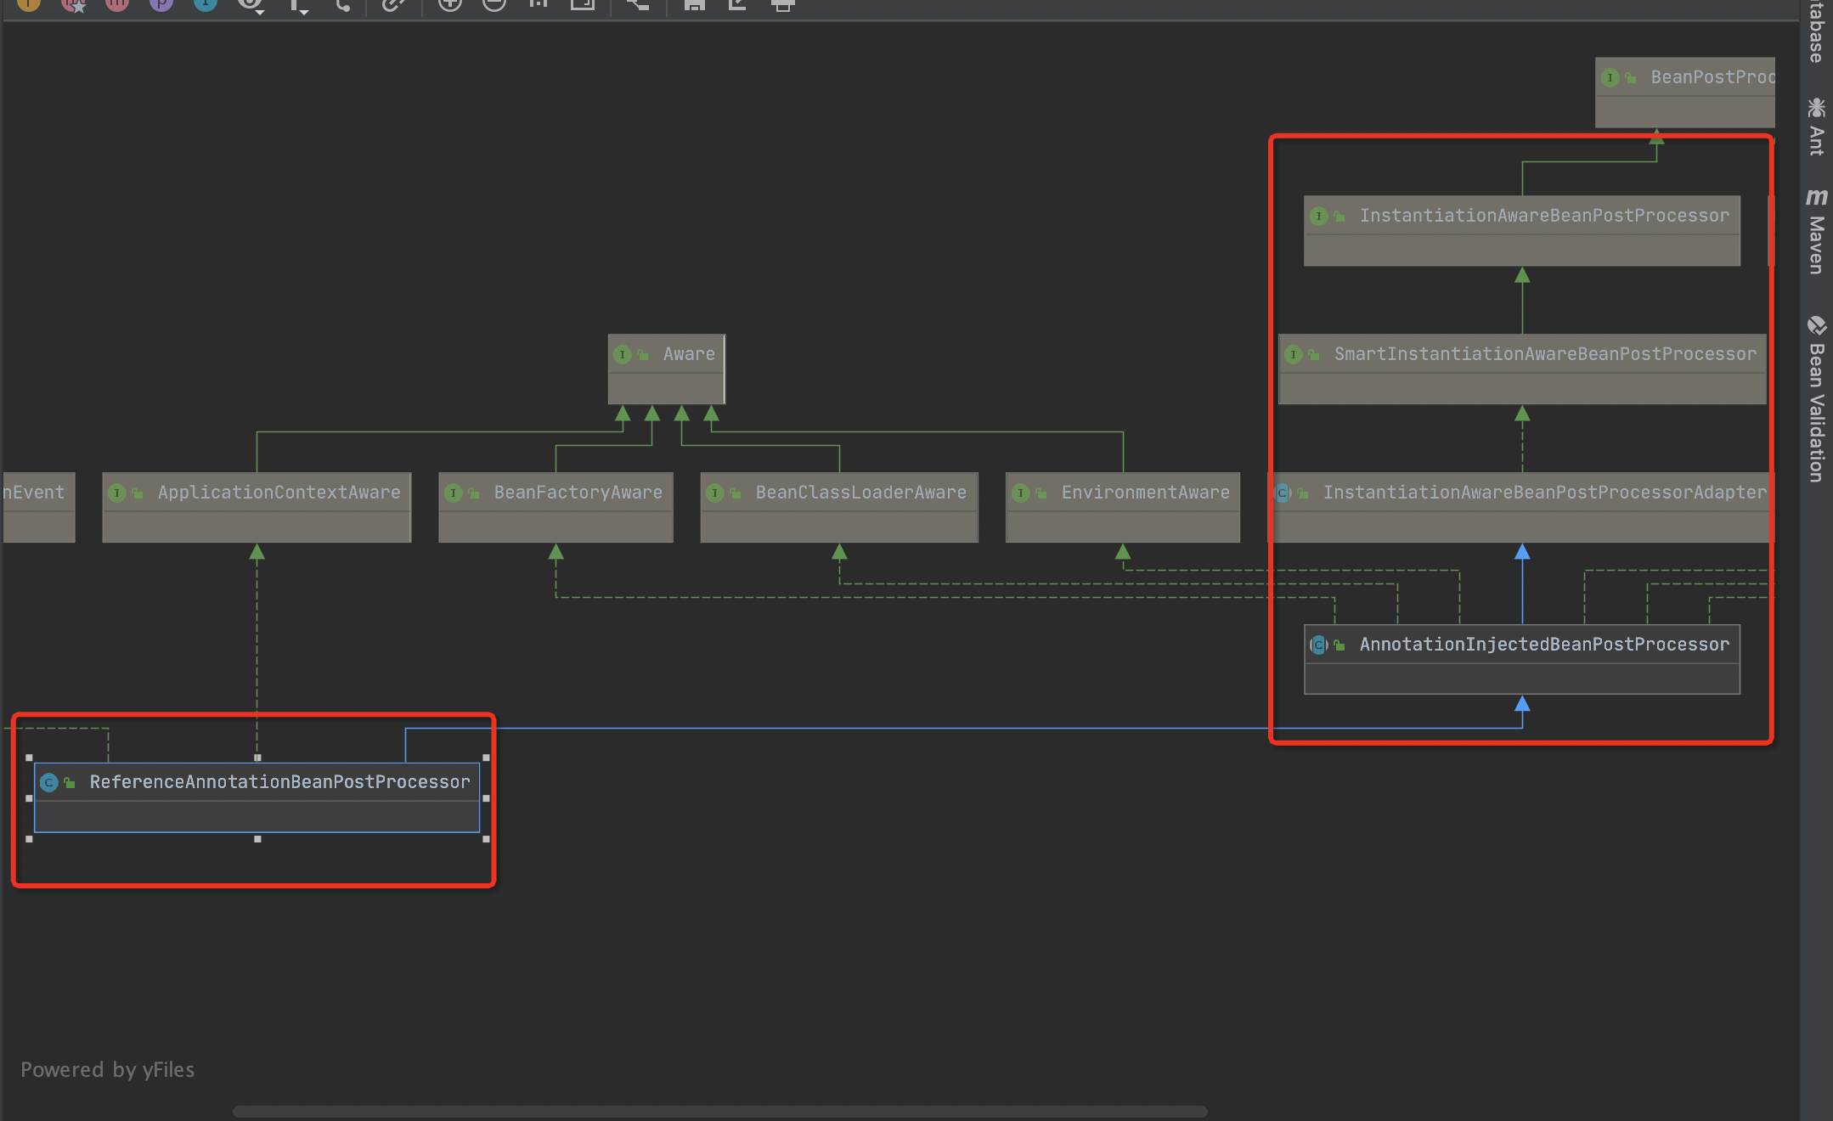Set diagram to actual size
1833x1121 pixels.
click(539, 4)
